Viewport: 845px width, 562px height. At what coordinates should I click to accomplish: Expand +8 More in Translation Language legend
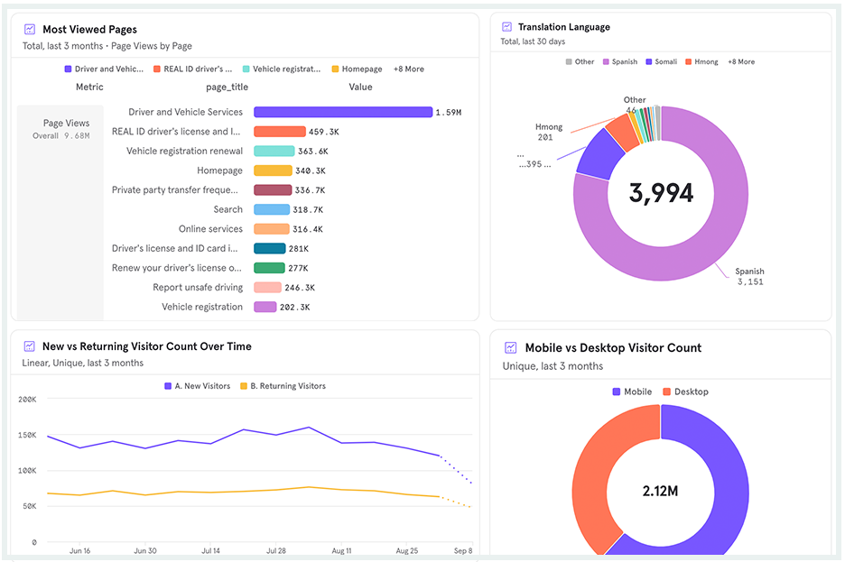click(741, 62)
